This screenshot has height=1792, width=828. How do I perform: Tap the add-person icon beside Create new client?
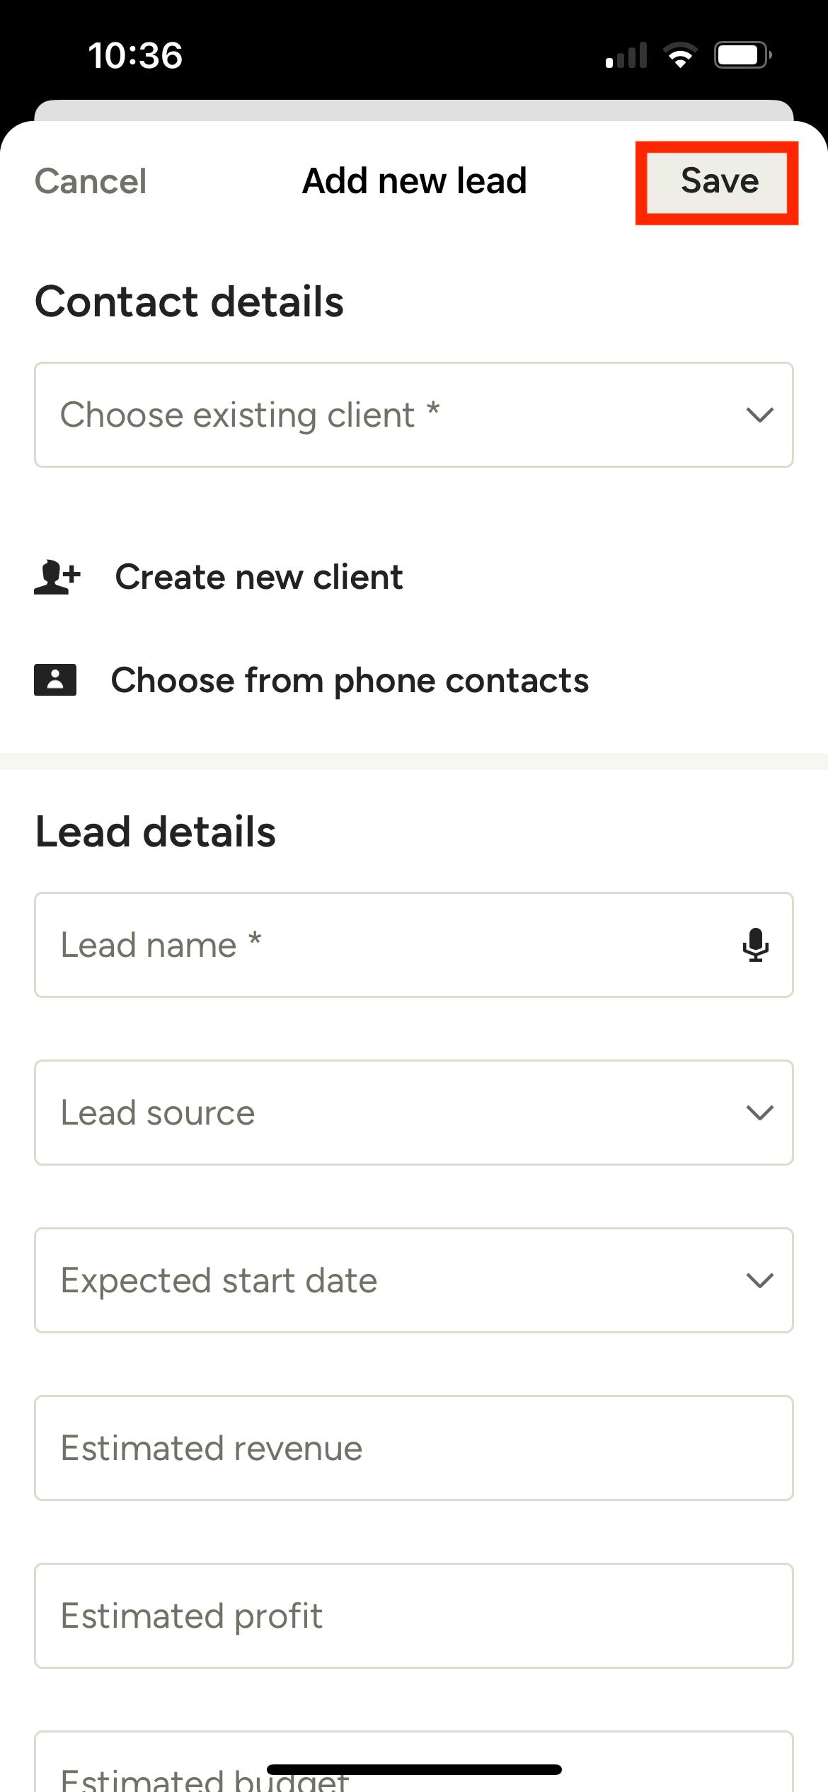(x=57, y=577)
